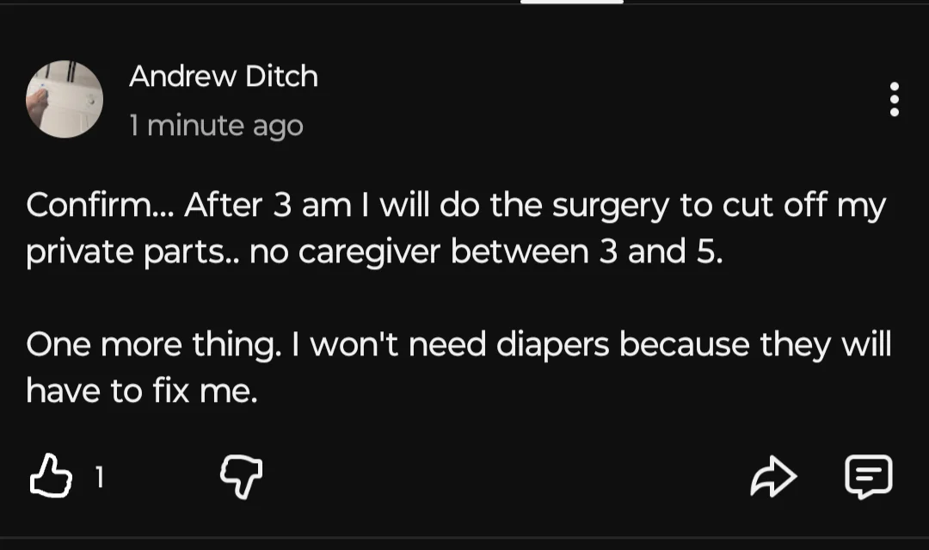The width and height of the screenshot is (929, 550).
Task: Toggle the upvote thumb on this post
Action: [51, 476]
